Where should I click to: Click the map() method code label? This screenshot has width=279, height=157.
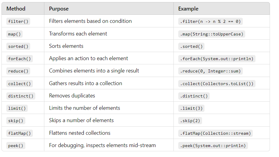pyautogui.click(x=14, y=34)
